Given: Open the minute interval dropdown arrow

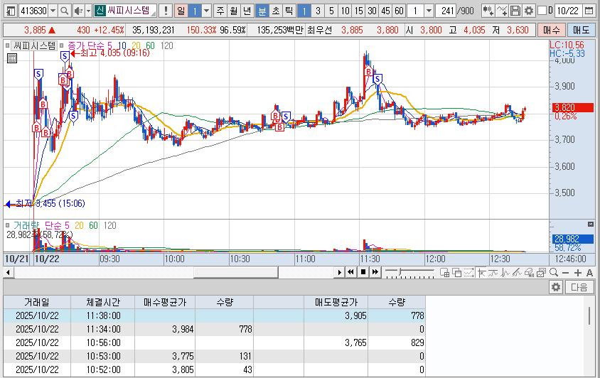Looking at the screenshot, I should [x=429, y=11].
